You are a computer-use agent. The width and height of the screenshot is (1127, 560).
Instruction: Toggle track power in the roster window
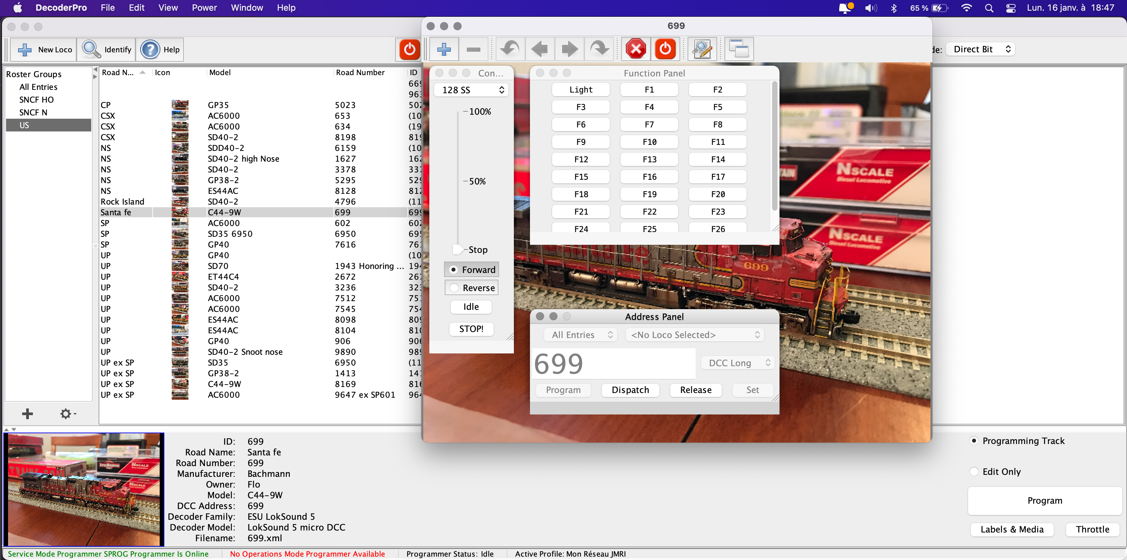pos(409,49)
